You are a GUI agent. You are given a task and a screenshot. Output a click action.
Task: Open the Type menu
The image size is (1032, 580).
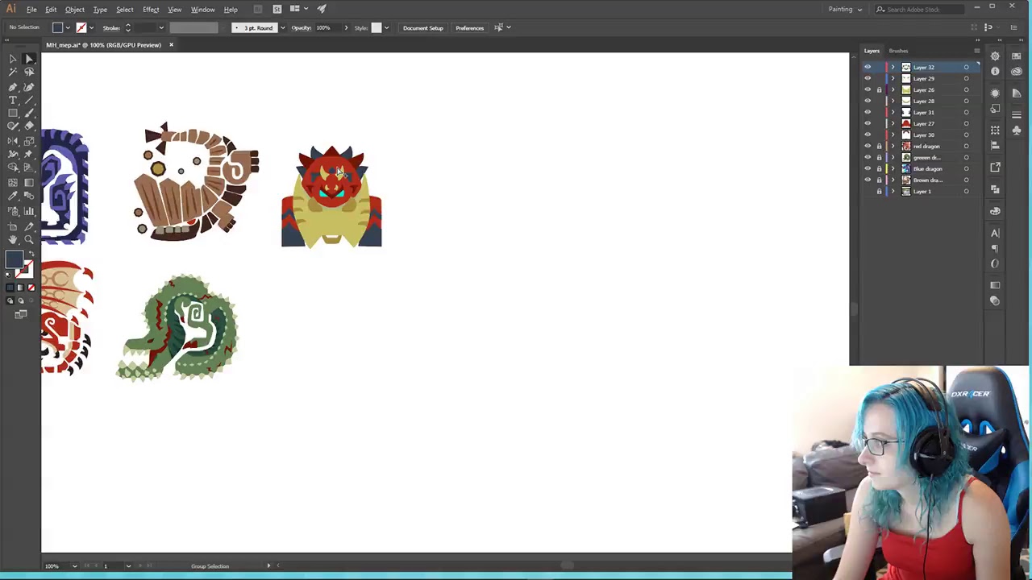[100, 9]
